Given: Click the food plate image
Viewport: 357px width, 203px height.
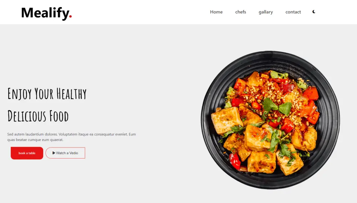Looking at the screenshot, I should click(x=270, y=120).
